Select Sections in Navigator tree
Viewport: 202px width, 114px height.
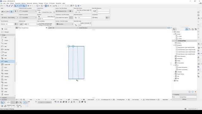(179, 43)
